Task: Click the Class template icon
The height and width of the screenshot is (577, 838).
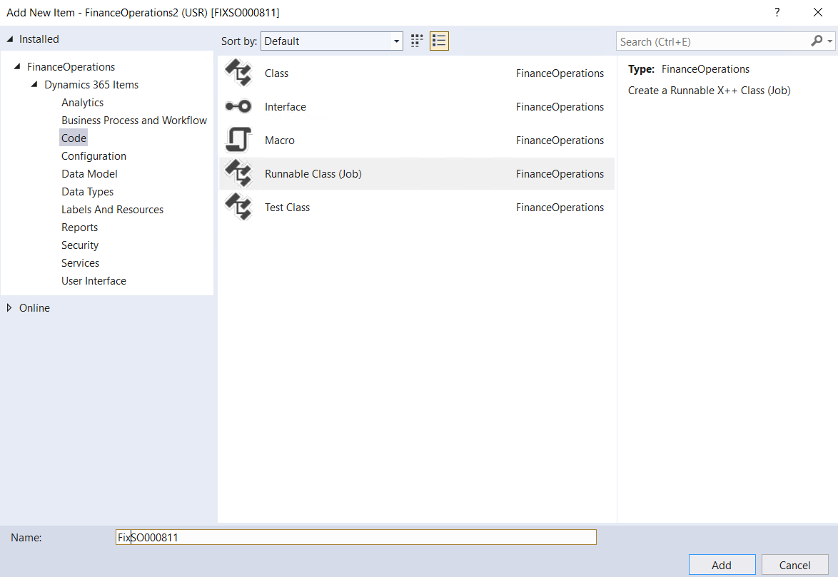Action: pos(238,73)
